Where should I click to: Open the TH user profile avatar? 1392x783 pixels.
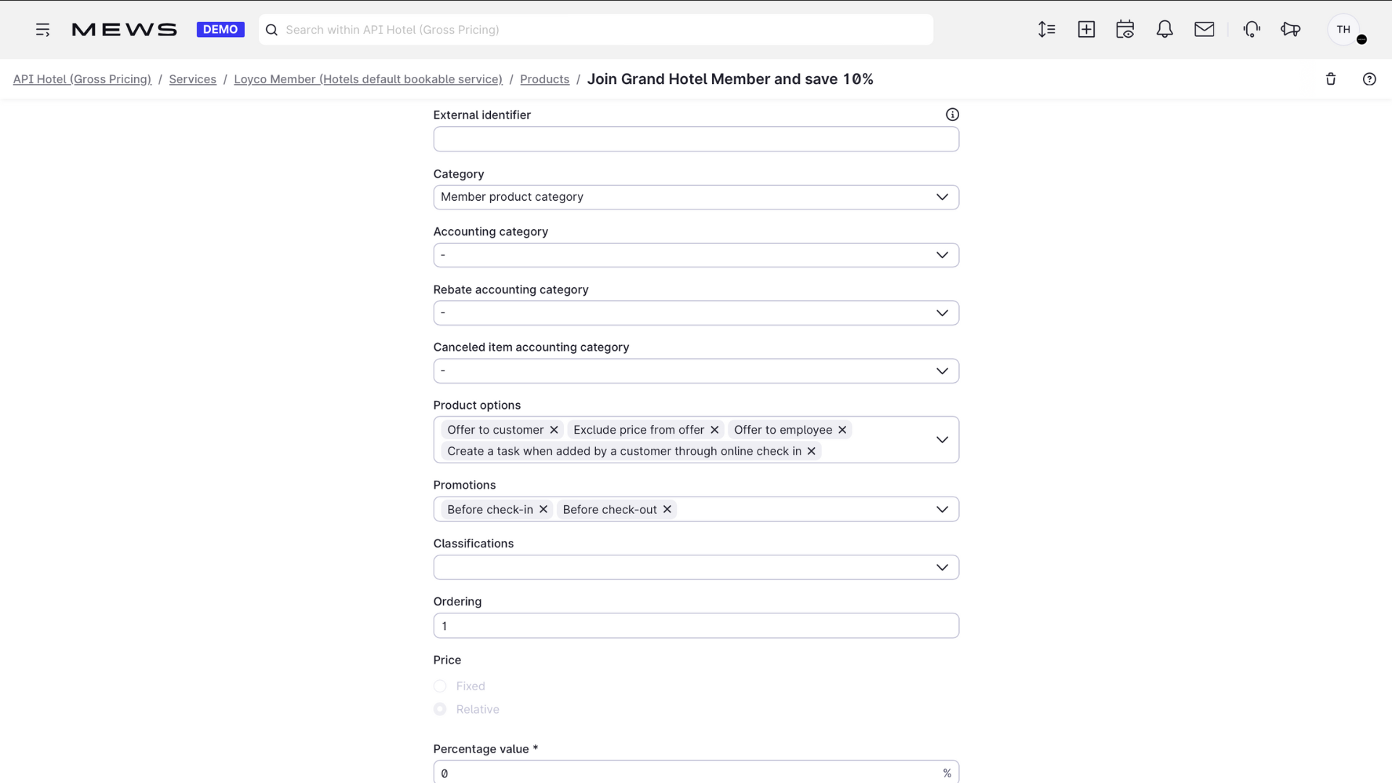coord(1344,30)
